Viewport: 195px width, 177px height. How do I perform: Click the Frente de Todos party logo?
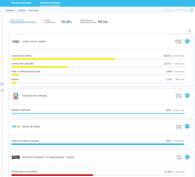coord(16,127)
